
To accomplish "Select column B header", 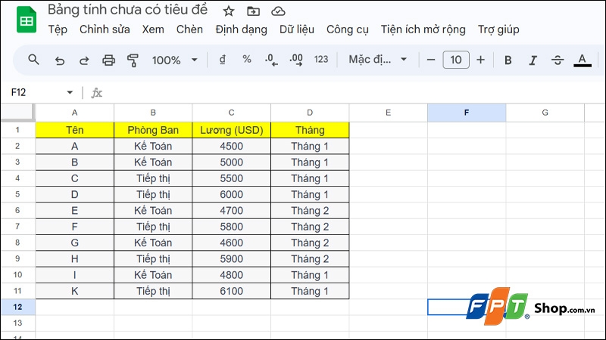I will pyautogui.click(x=153, y=113).
